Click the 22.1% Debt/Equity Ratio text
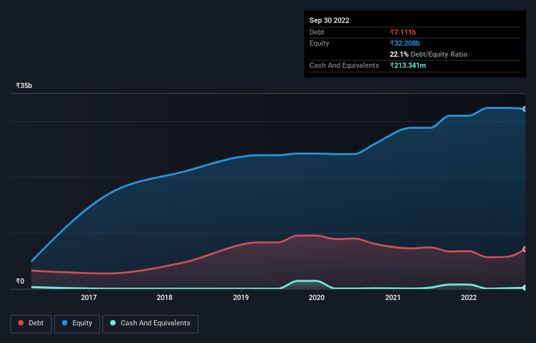The width and height of the screenshot is (536, 343). tap(428, 54)
